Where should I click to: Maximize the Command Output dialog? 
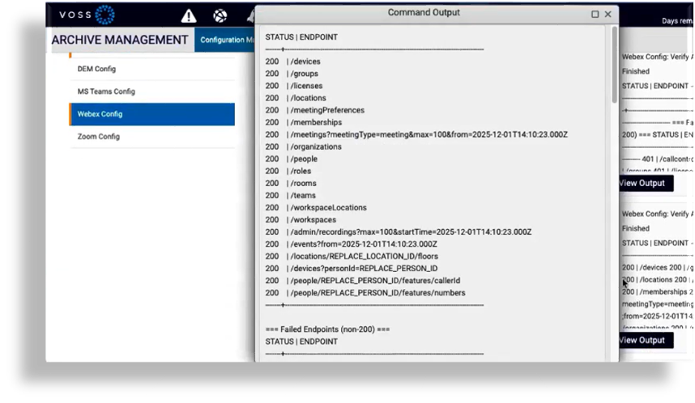(x=595, y=15)
